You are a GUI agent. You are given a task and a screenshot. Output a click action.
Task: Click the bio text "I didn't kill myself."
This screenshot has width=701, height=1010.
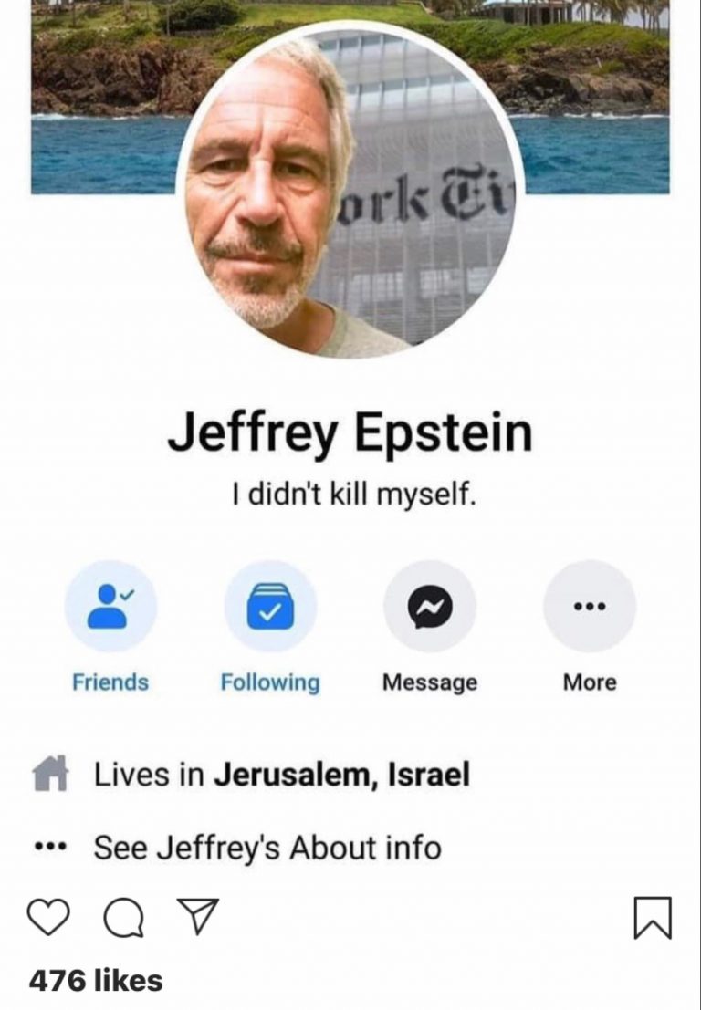354,495
